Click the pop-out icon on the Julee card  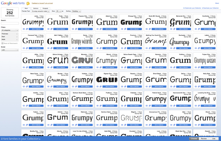coord(27,29)
